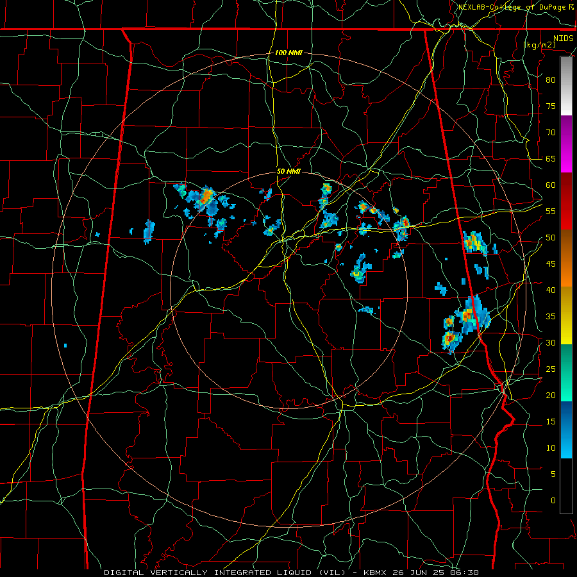The image size is (577, 577).
Task: Click the 65 value on the color scale
Action: coord(551,158)
